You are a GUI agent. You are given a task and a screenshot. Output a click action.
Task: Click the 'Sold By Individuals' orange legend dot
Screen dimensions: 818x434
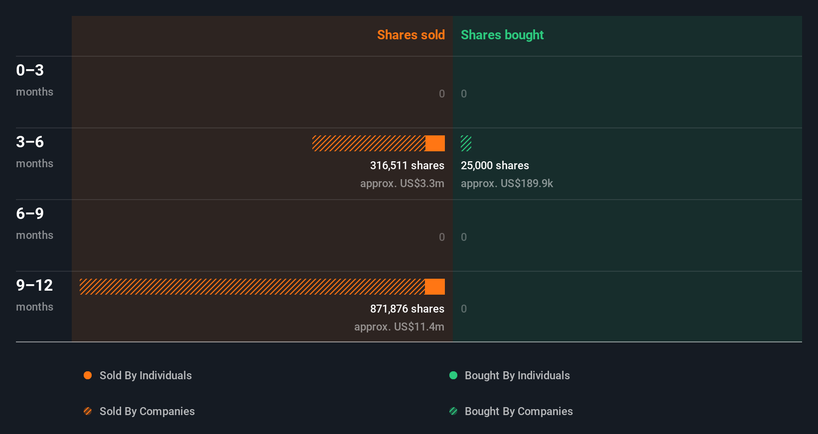(88, 375)
